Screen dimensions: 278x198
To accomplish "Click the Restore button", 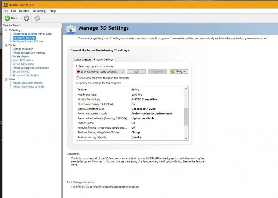I will tap(179, 71).
